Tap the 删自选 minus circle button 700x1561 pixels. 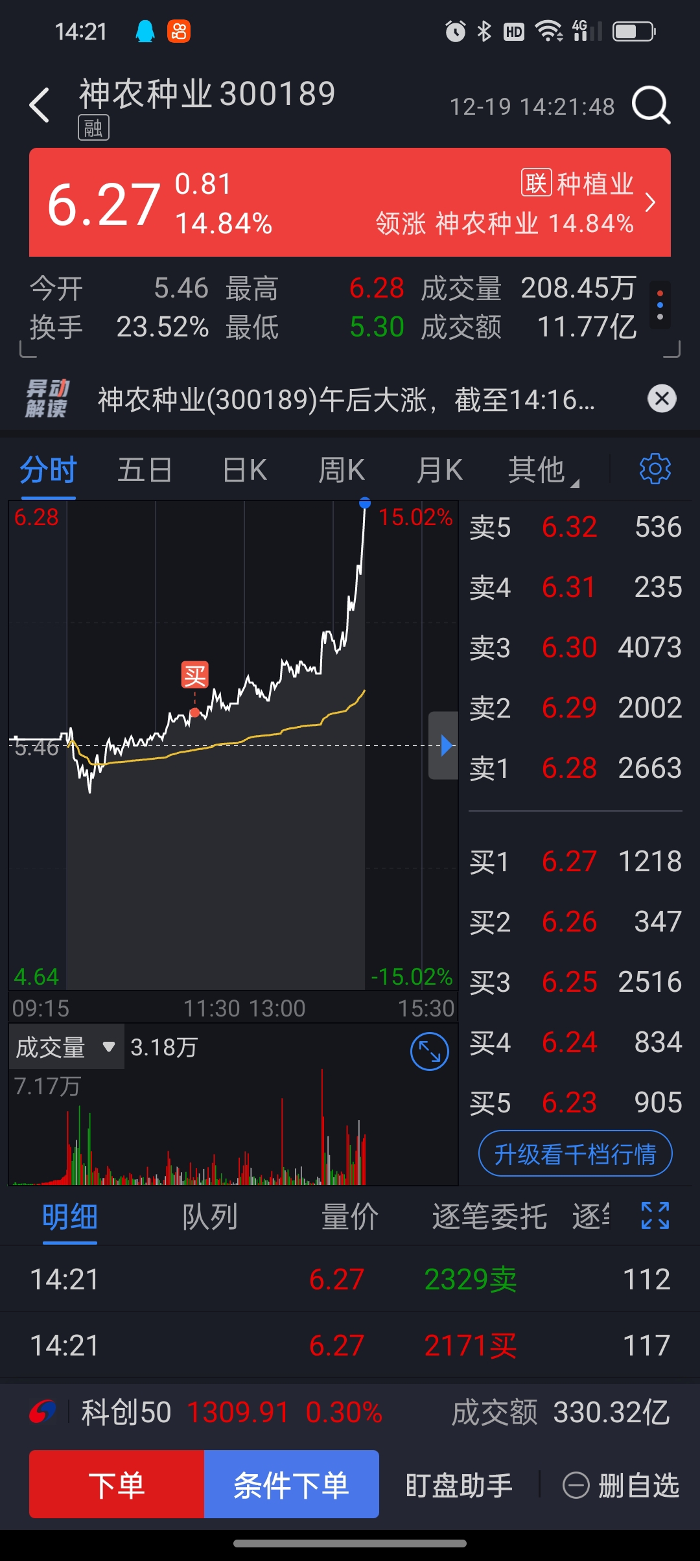[621, 1485]
